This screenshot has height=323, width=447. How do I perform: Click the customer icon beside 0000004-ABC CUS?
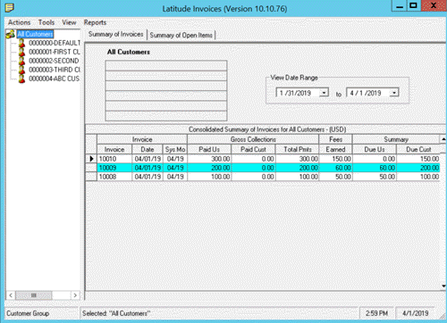click(21, 79)
